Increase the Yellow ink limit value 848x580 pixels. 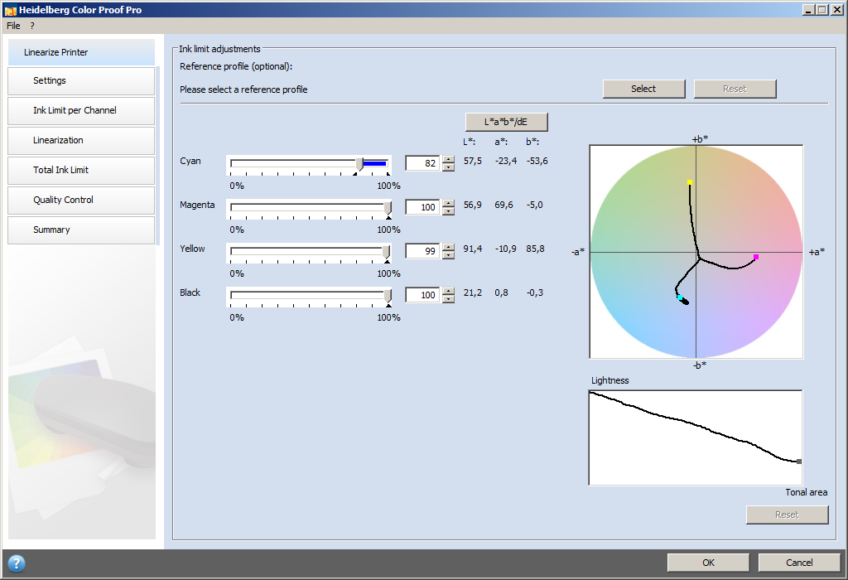(448, 247)
